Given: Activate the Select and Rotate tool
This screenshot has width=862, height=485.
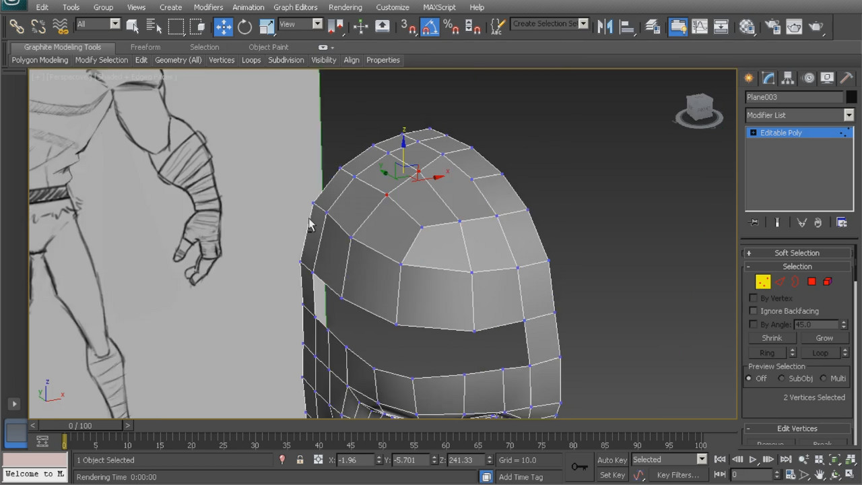Looking at the screenshot, I should [244, 26].
